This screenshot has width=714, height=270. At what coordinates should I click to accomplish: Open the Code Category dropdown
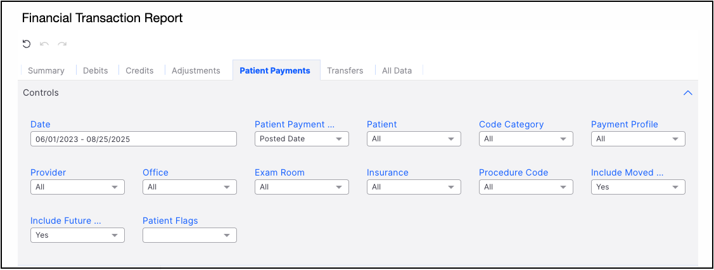coord(526,139)
